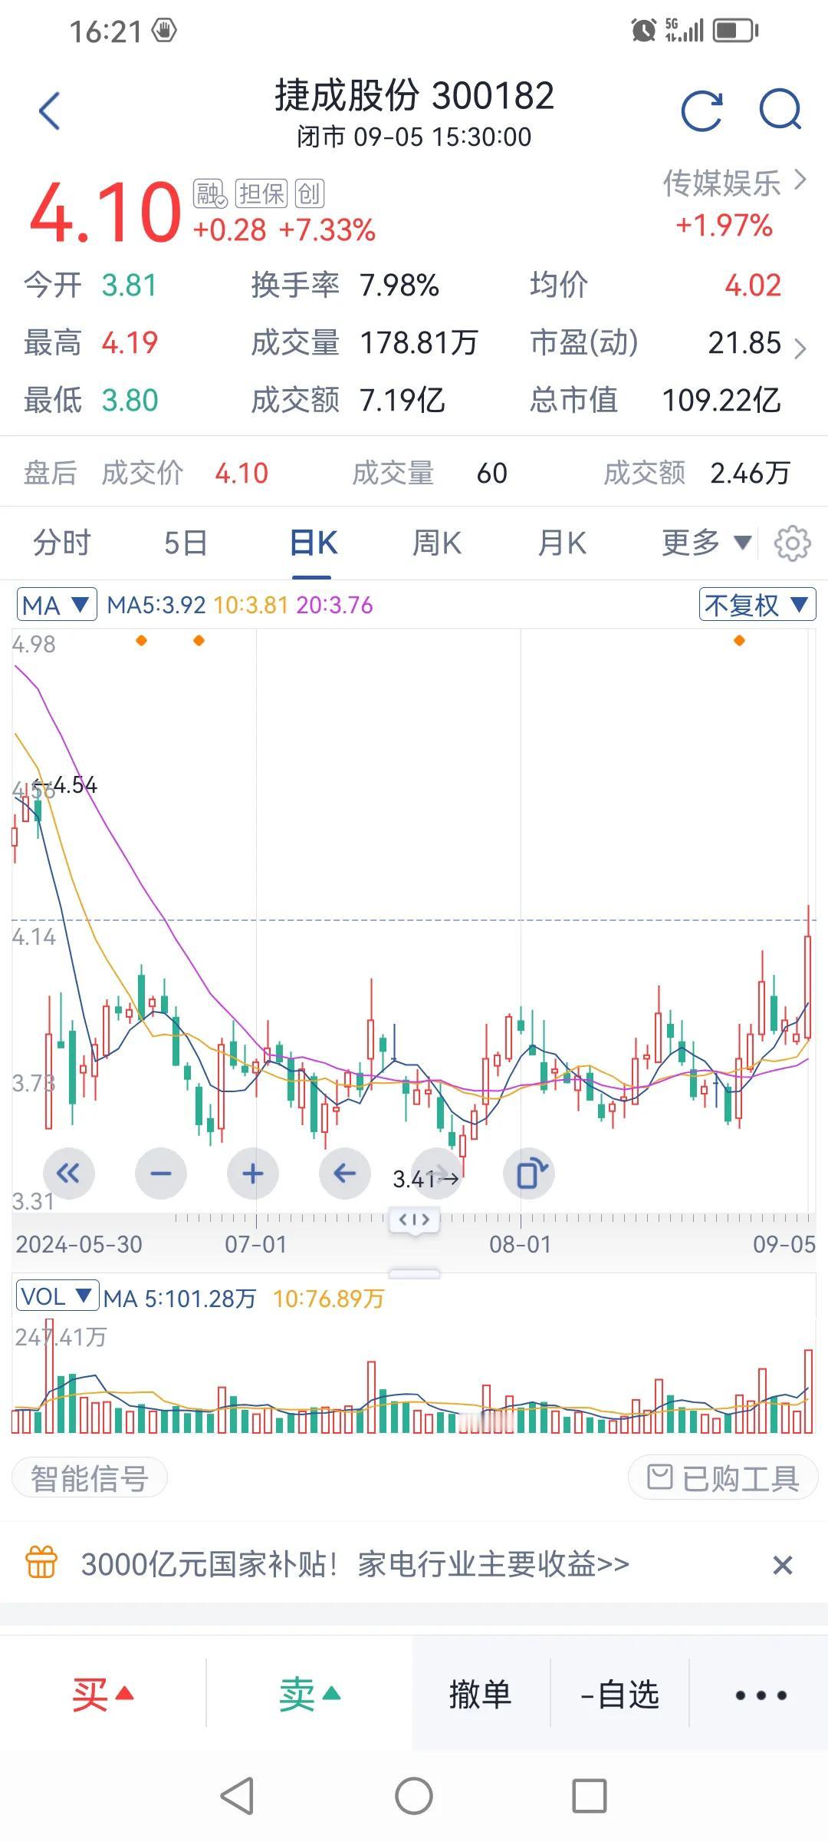
Task: Open 智能信号 smart signals
Action: point(89,1477)
